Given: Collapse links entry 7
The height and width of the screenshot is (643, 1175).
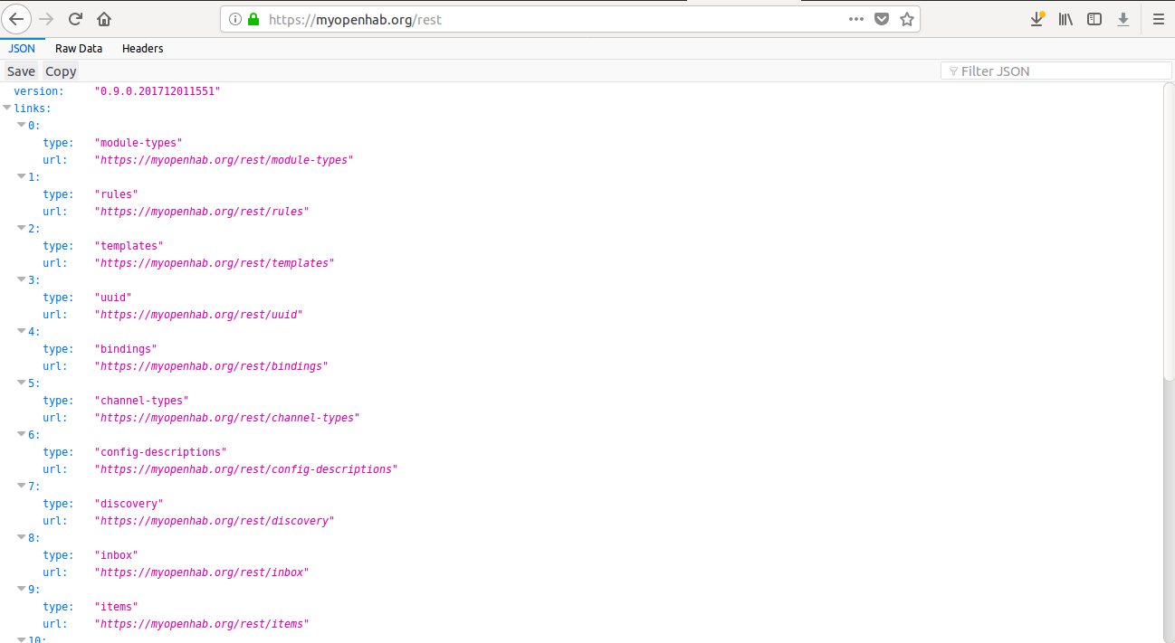Looking at the screenshot, I should 22,487.
